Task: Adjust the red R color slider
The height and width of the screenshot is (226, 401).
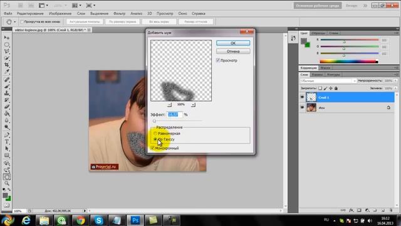Action: (x=344, y=41)
